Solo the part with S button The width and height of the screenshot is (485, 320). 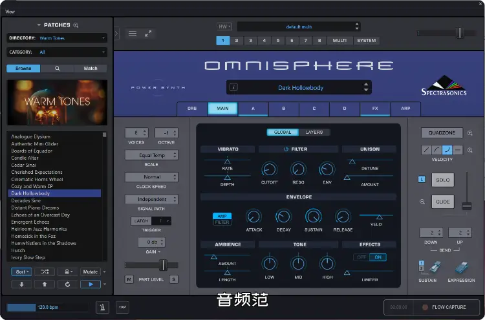pyautogui.click(x=174, y=279)
